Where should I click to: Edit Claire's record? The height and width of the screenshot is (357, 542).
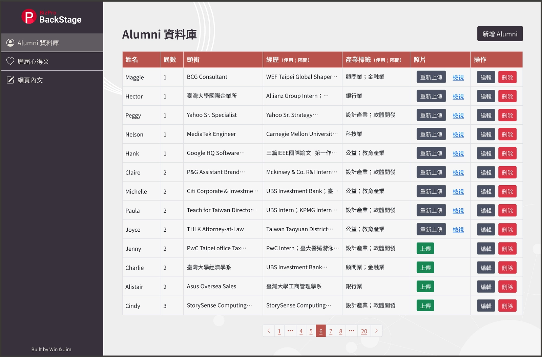click(486, 172)
